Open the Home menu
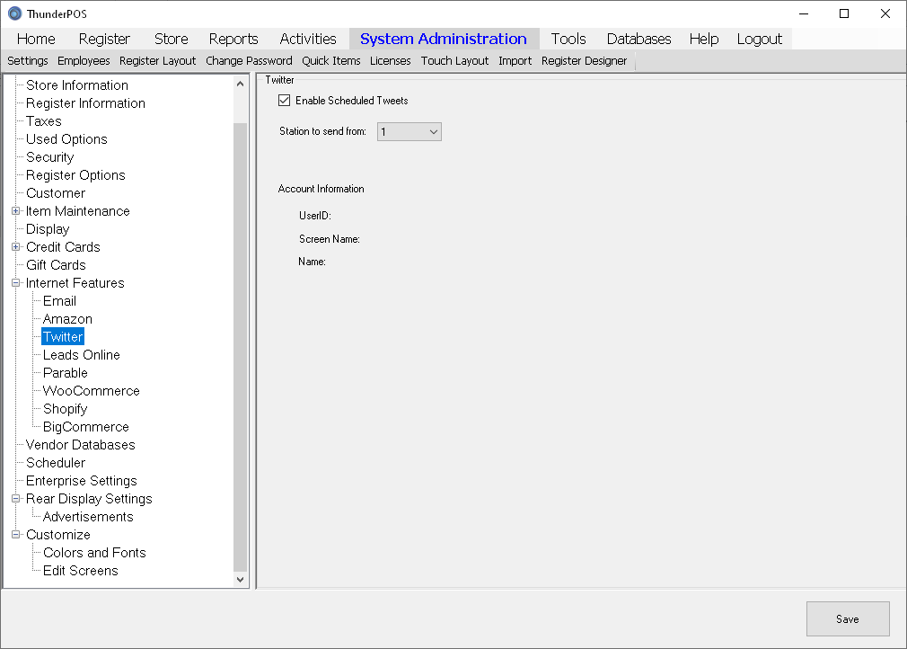This screenshot has height=649, width=907. point(36,39)
